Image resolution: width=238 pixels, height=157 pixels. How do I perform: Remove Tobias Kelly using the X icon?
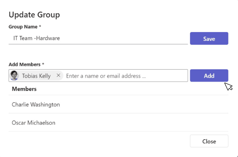coord(58,75)
